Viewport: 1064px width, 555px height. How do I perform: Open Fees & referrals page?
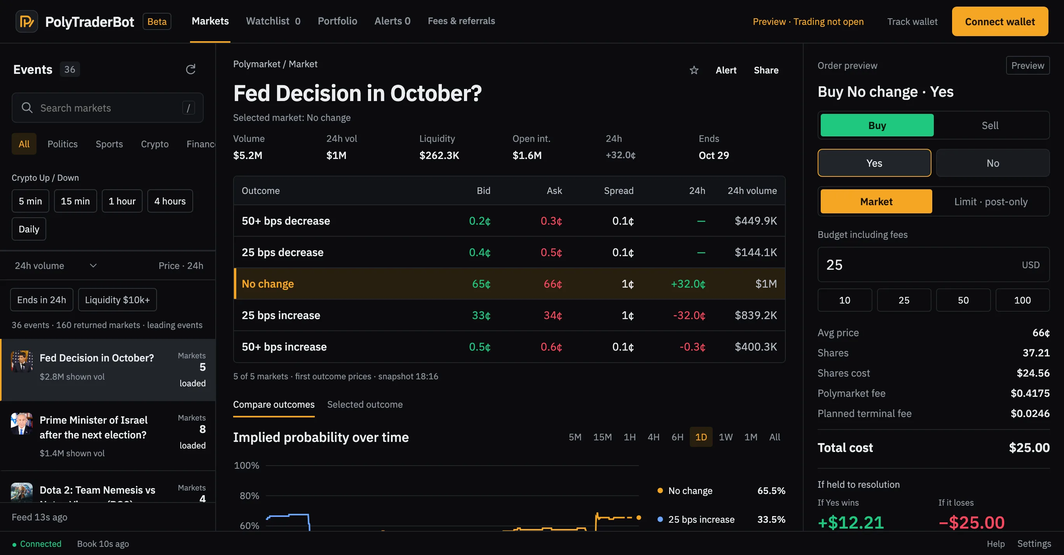[461, 21]
